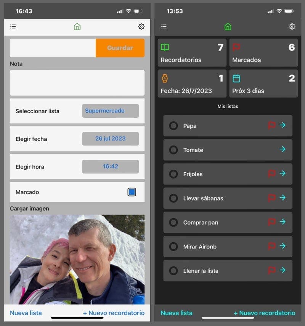The height and width of the screenshot is (326, 305).
Task: Click the arrow on Llevar sábanas row
Action: (x=283, y=198)
